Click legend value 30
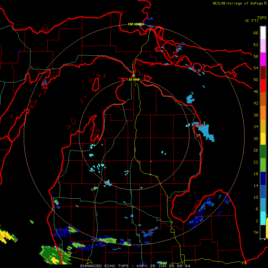The image size is (268, 268). click(x=256, y=138)
